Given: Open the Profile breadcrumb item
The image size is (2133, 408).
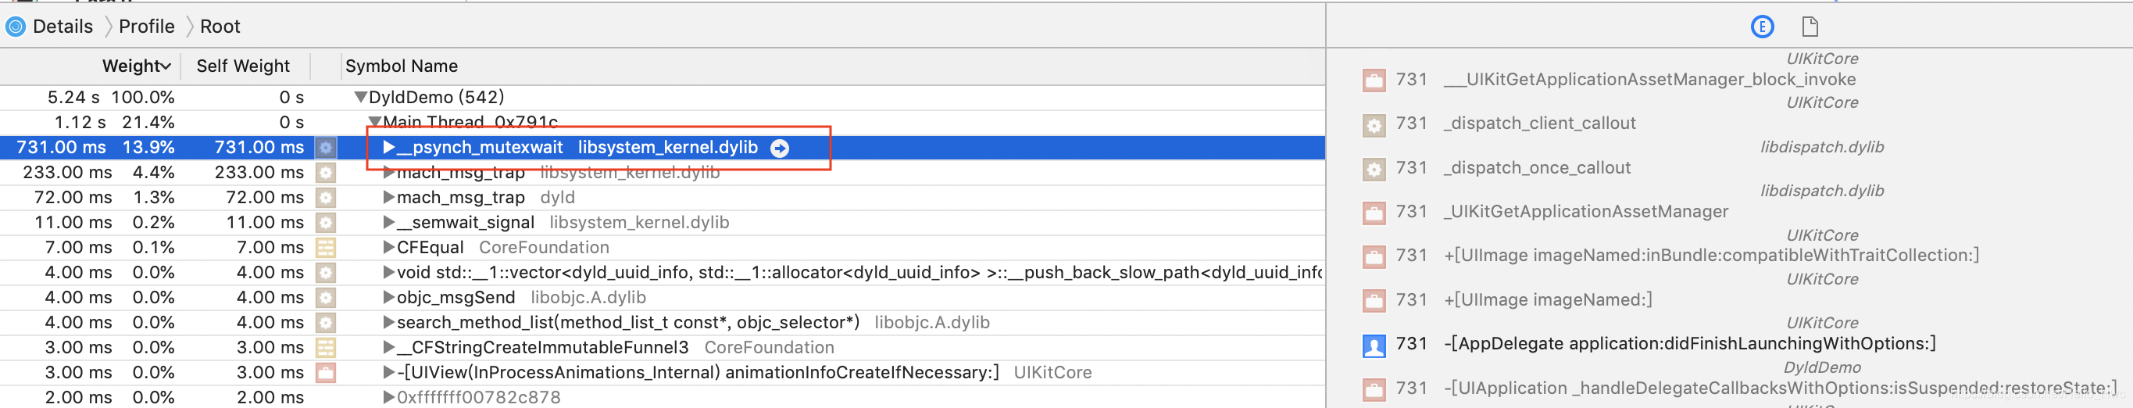Looking at the screenshot, I should (x=147, y=27).
